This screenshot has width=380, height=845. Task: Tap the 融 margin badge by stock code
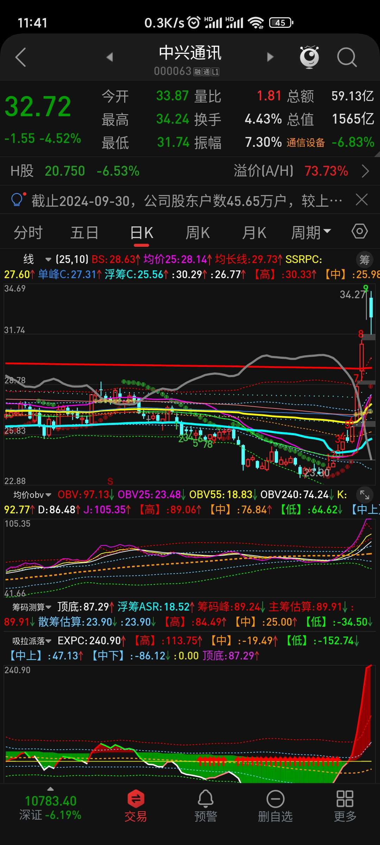pos(197,72)
